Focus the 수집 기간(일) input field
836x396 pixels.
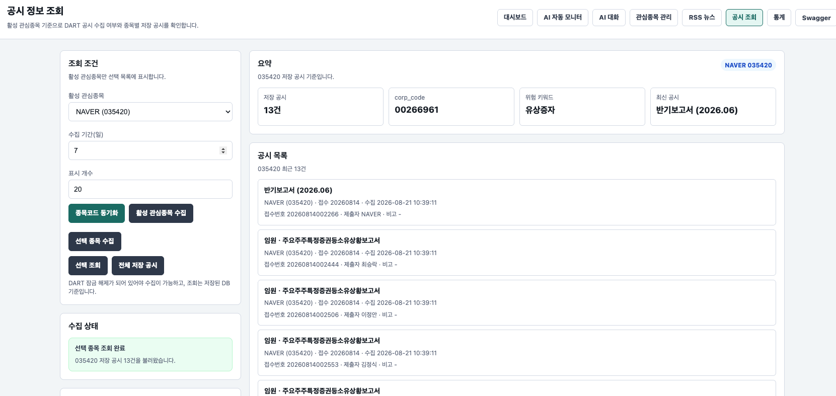150,150
